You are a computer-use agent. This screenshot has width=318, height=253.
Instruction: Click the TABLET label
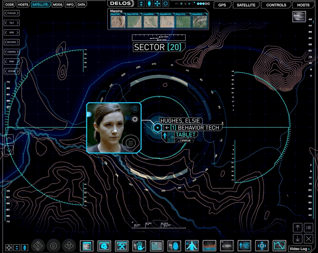(185, 135)
